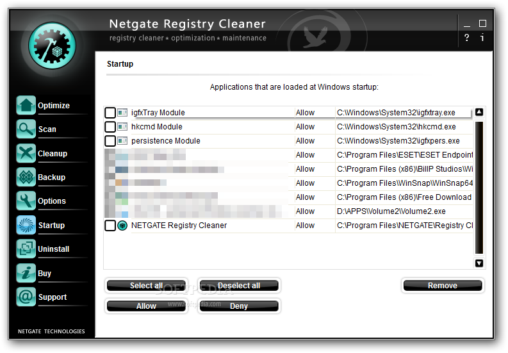Viewport: 508px width, 353px height.
Task: Click the NETGATE\Registry path cell
Action: [x=405, y=226]
